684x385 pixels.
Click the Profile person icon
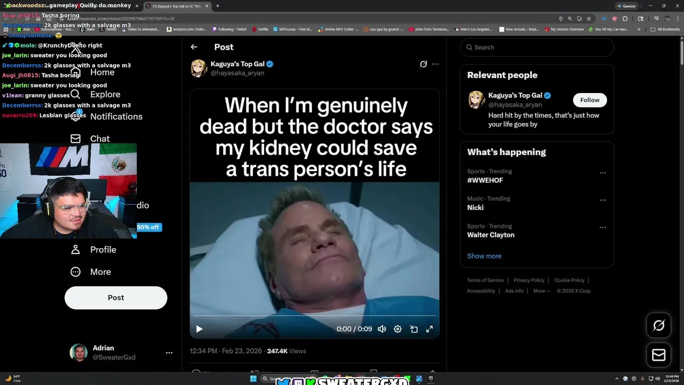coord(75,250)
